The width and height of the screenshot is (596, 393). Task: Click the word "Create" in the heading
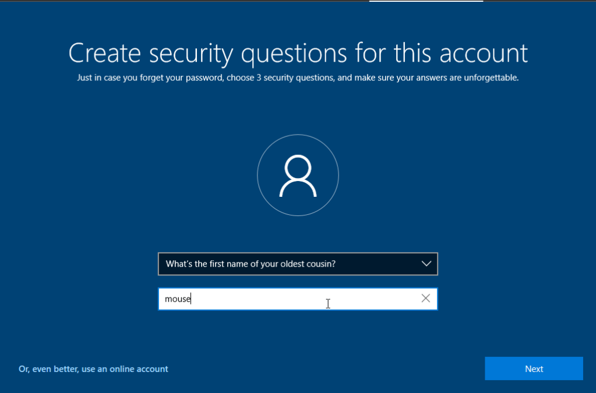[105, 53]
